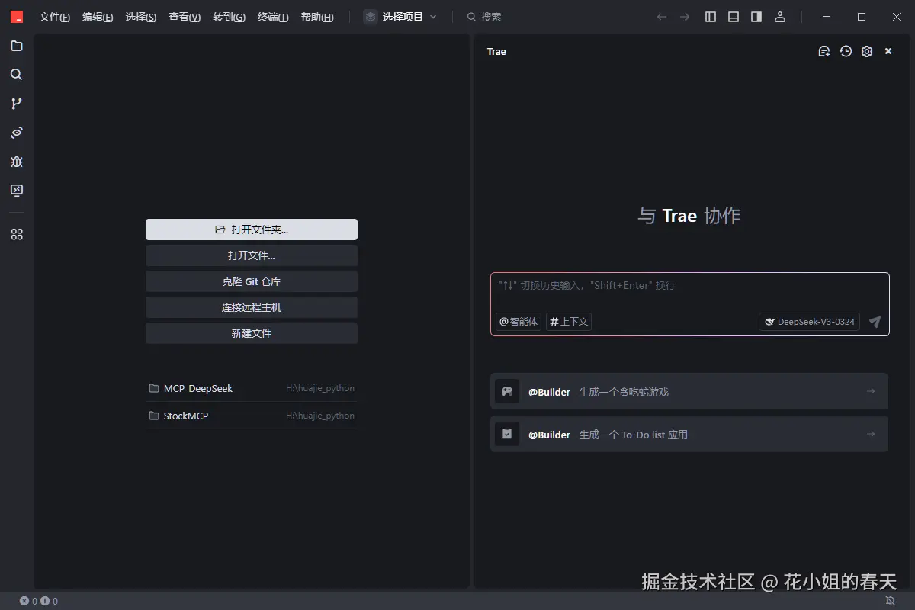Click the live share eye icon in sidebar

point(17,133)
